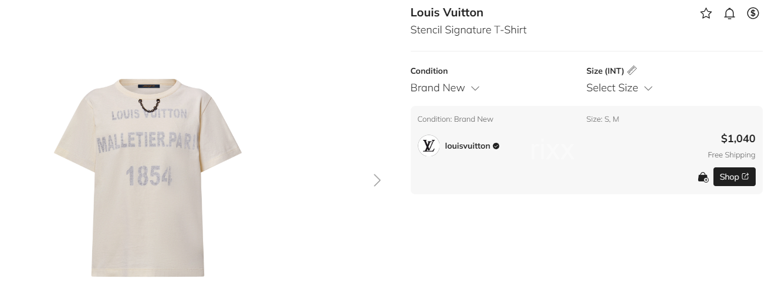The height and width of the screenshot is (292, 768).
Task: Click the Size: S, M listing text
Action: (603, 119)
